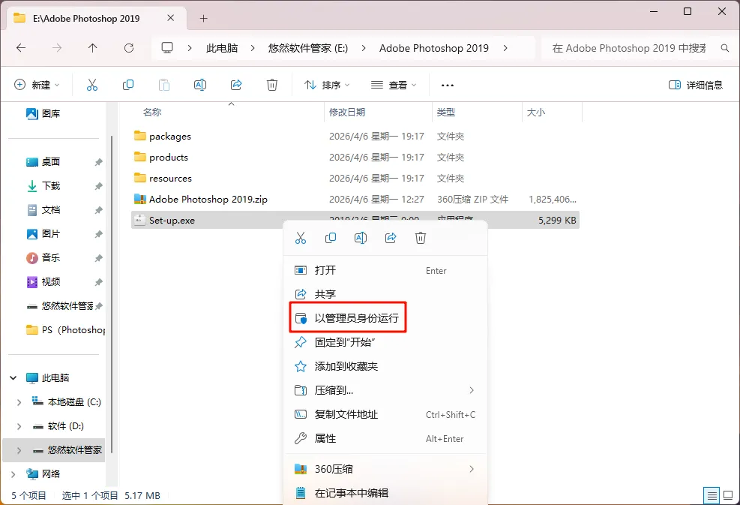Toggle the 详细信息 details pane
Screen dimensions: 740x505
click(x=696, y=85)
